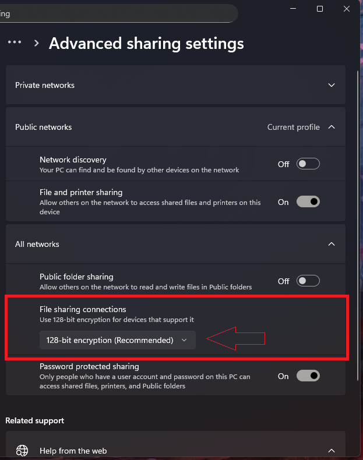363x460 pixels.
Task: Click the vertical scrollbar on the right
Action: pyautogui.click(x=357, y=175)
